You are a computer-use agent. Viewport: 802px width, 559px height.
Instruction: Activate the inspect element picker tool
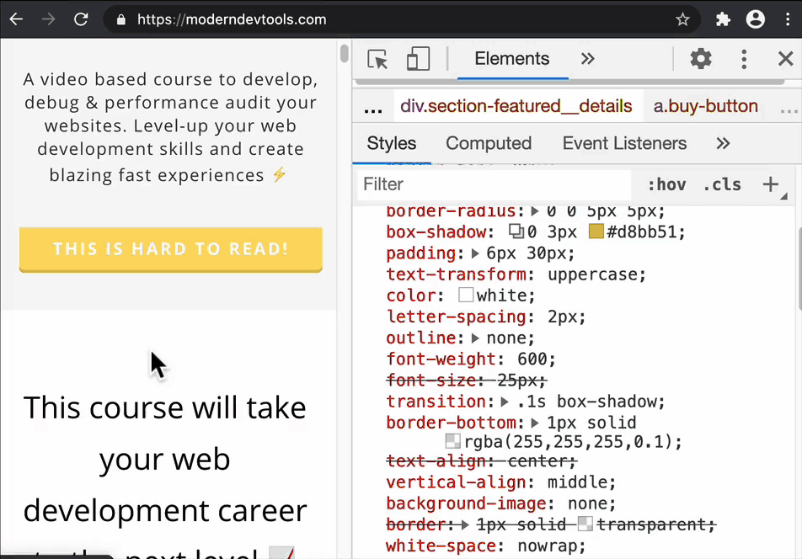point(377,59)
